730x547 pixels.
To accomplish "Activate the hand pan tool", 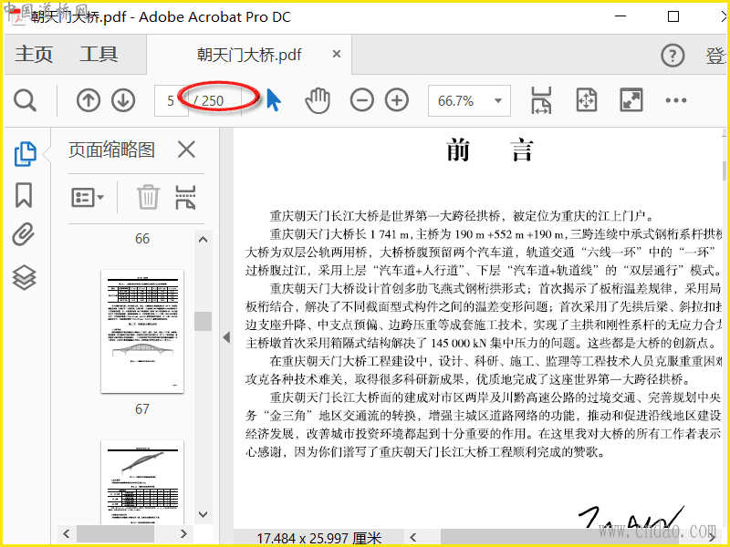I will point(318,100).
